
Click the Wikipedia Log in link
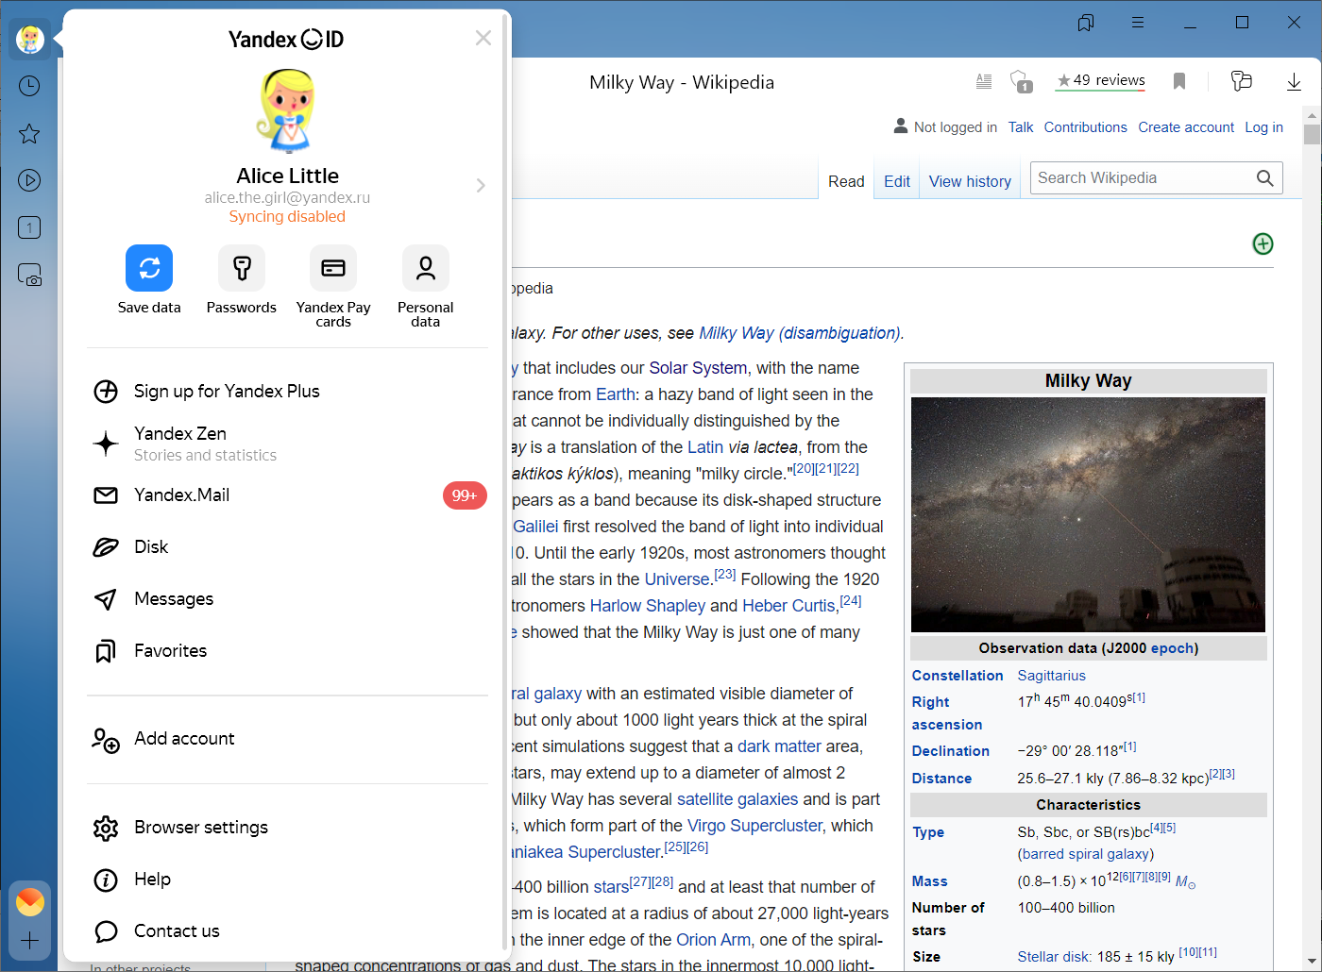pos(1263,127)
